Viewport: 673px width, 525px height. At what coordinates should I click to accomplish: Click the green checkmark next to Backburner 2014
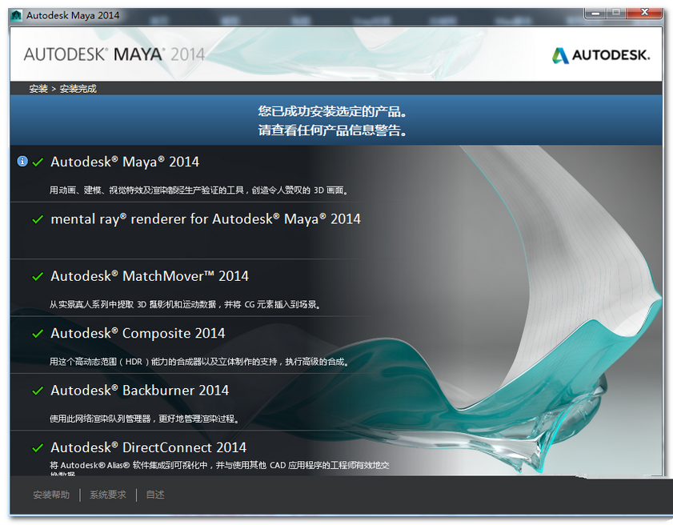(x=38, y=391)
